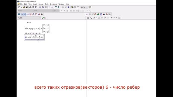Open the Symbolics menu
This screenshot has height=97, width=173.
coord(54,4)
